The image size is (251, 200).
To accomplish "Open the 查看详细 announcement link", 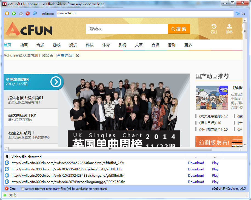I will coord(64,55).
